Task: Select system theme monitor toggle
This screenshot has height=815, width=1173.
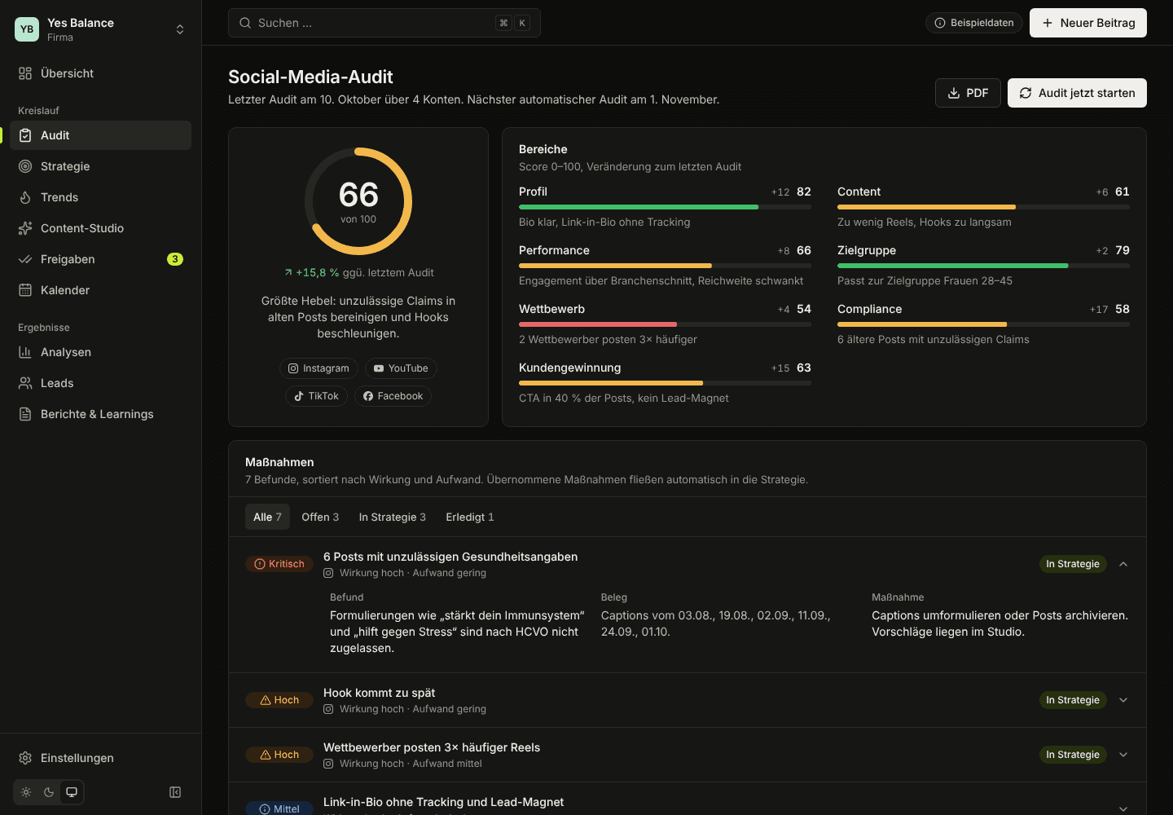Action: point(72,792)
